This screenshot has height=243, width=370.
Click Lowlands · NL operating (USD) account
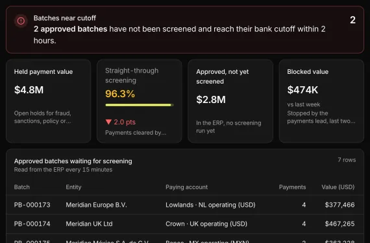click(x=210, y=205)
